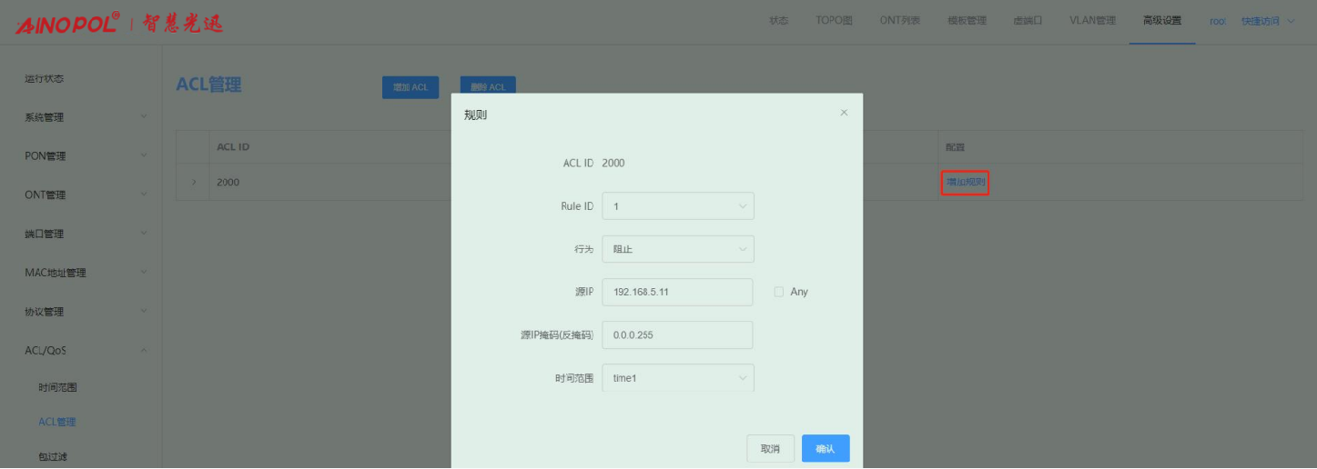Expand the 系统管理 sidebar chevron
The height and width of the screenshot is (469, 1317).
point(143,117)
